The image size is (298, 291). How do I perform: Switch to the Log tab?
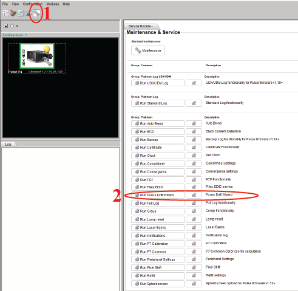(8, 144)
